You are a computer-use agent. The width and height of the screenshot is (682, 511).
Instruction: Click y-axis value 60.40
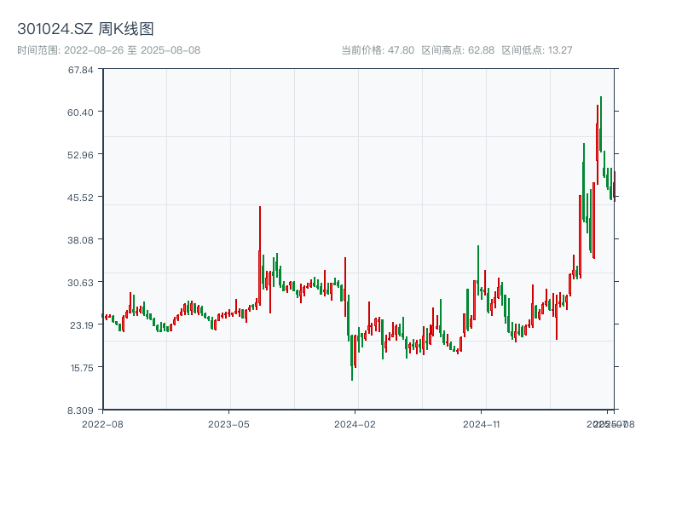point(80,112)
